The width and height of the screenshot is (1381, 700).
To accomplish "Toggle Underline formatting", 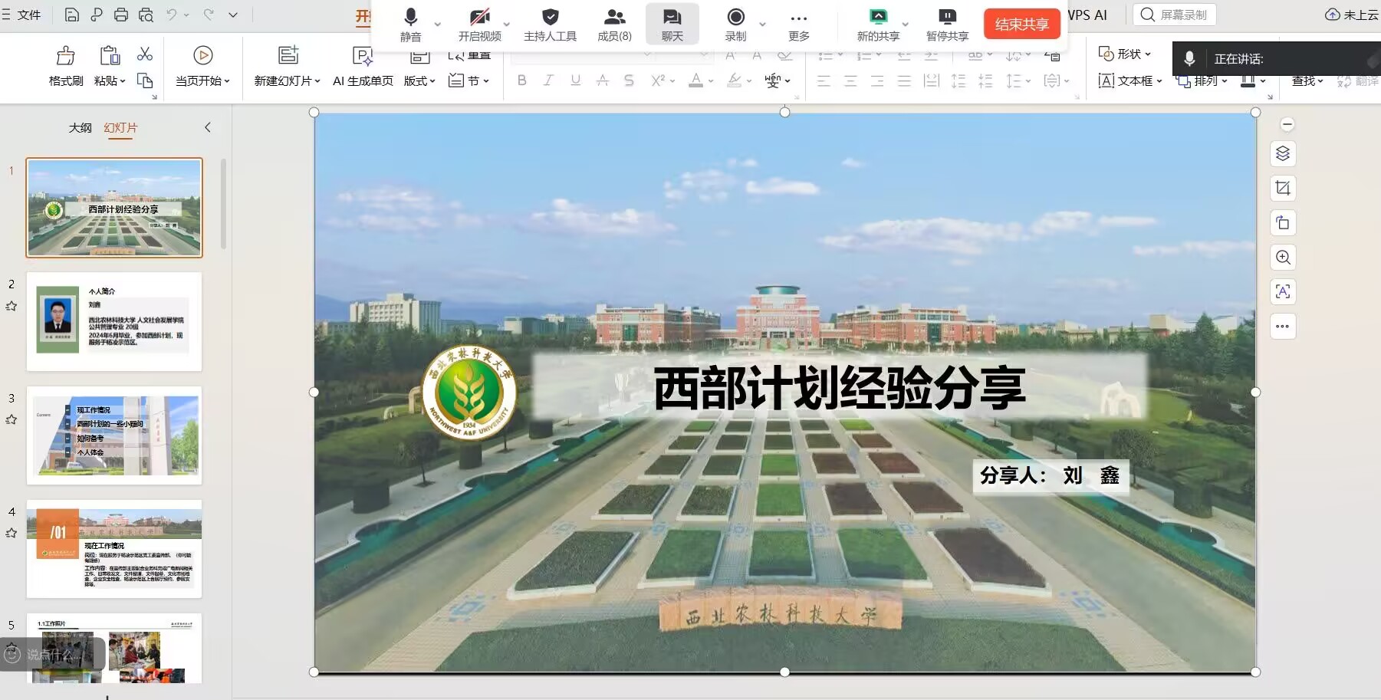I will click(575, 81).
